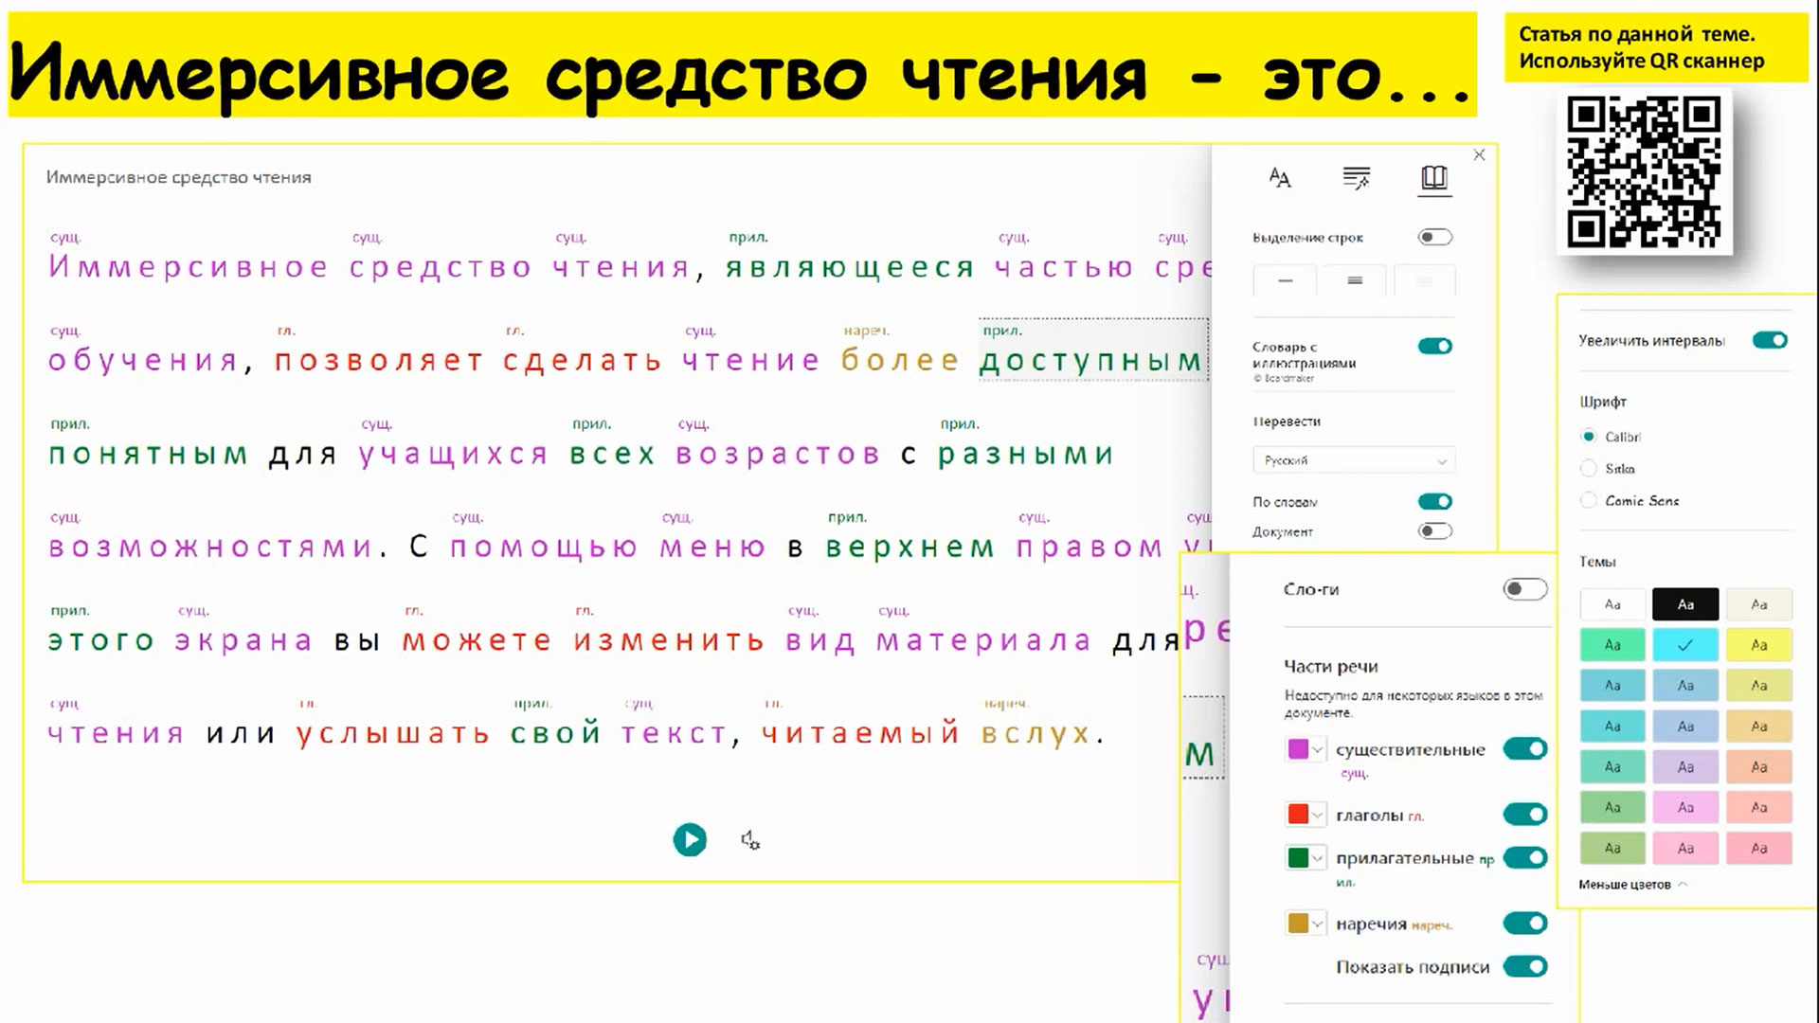Open voice settings speaker icon

pyautogui.click(x=749, y=840)
